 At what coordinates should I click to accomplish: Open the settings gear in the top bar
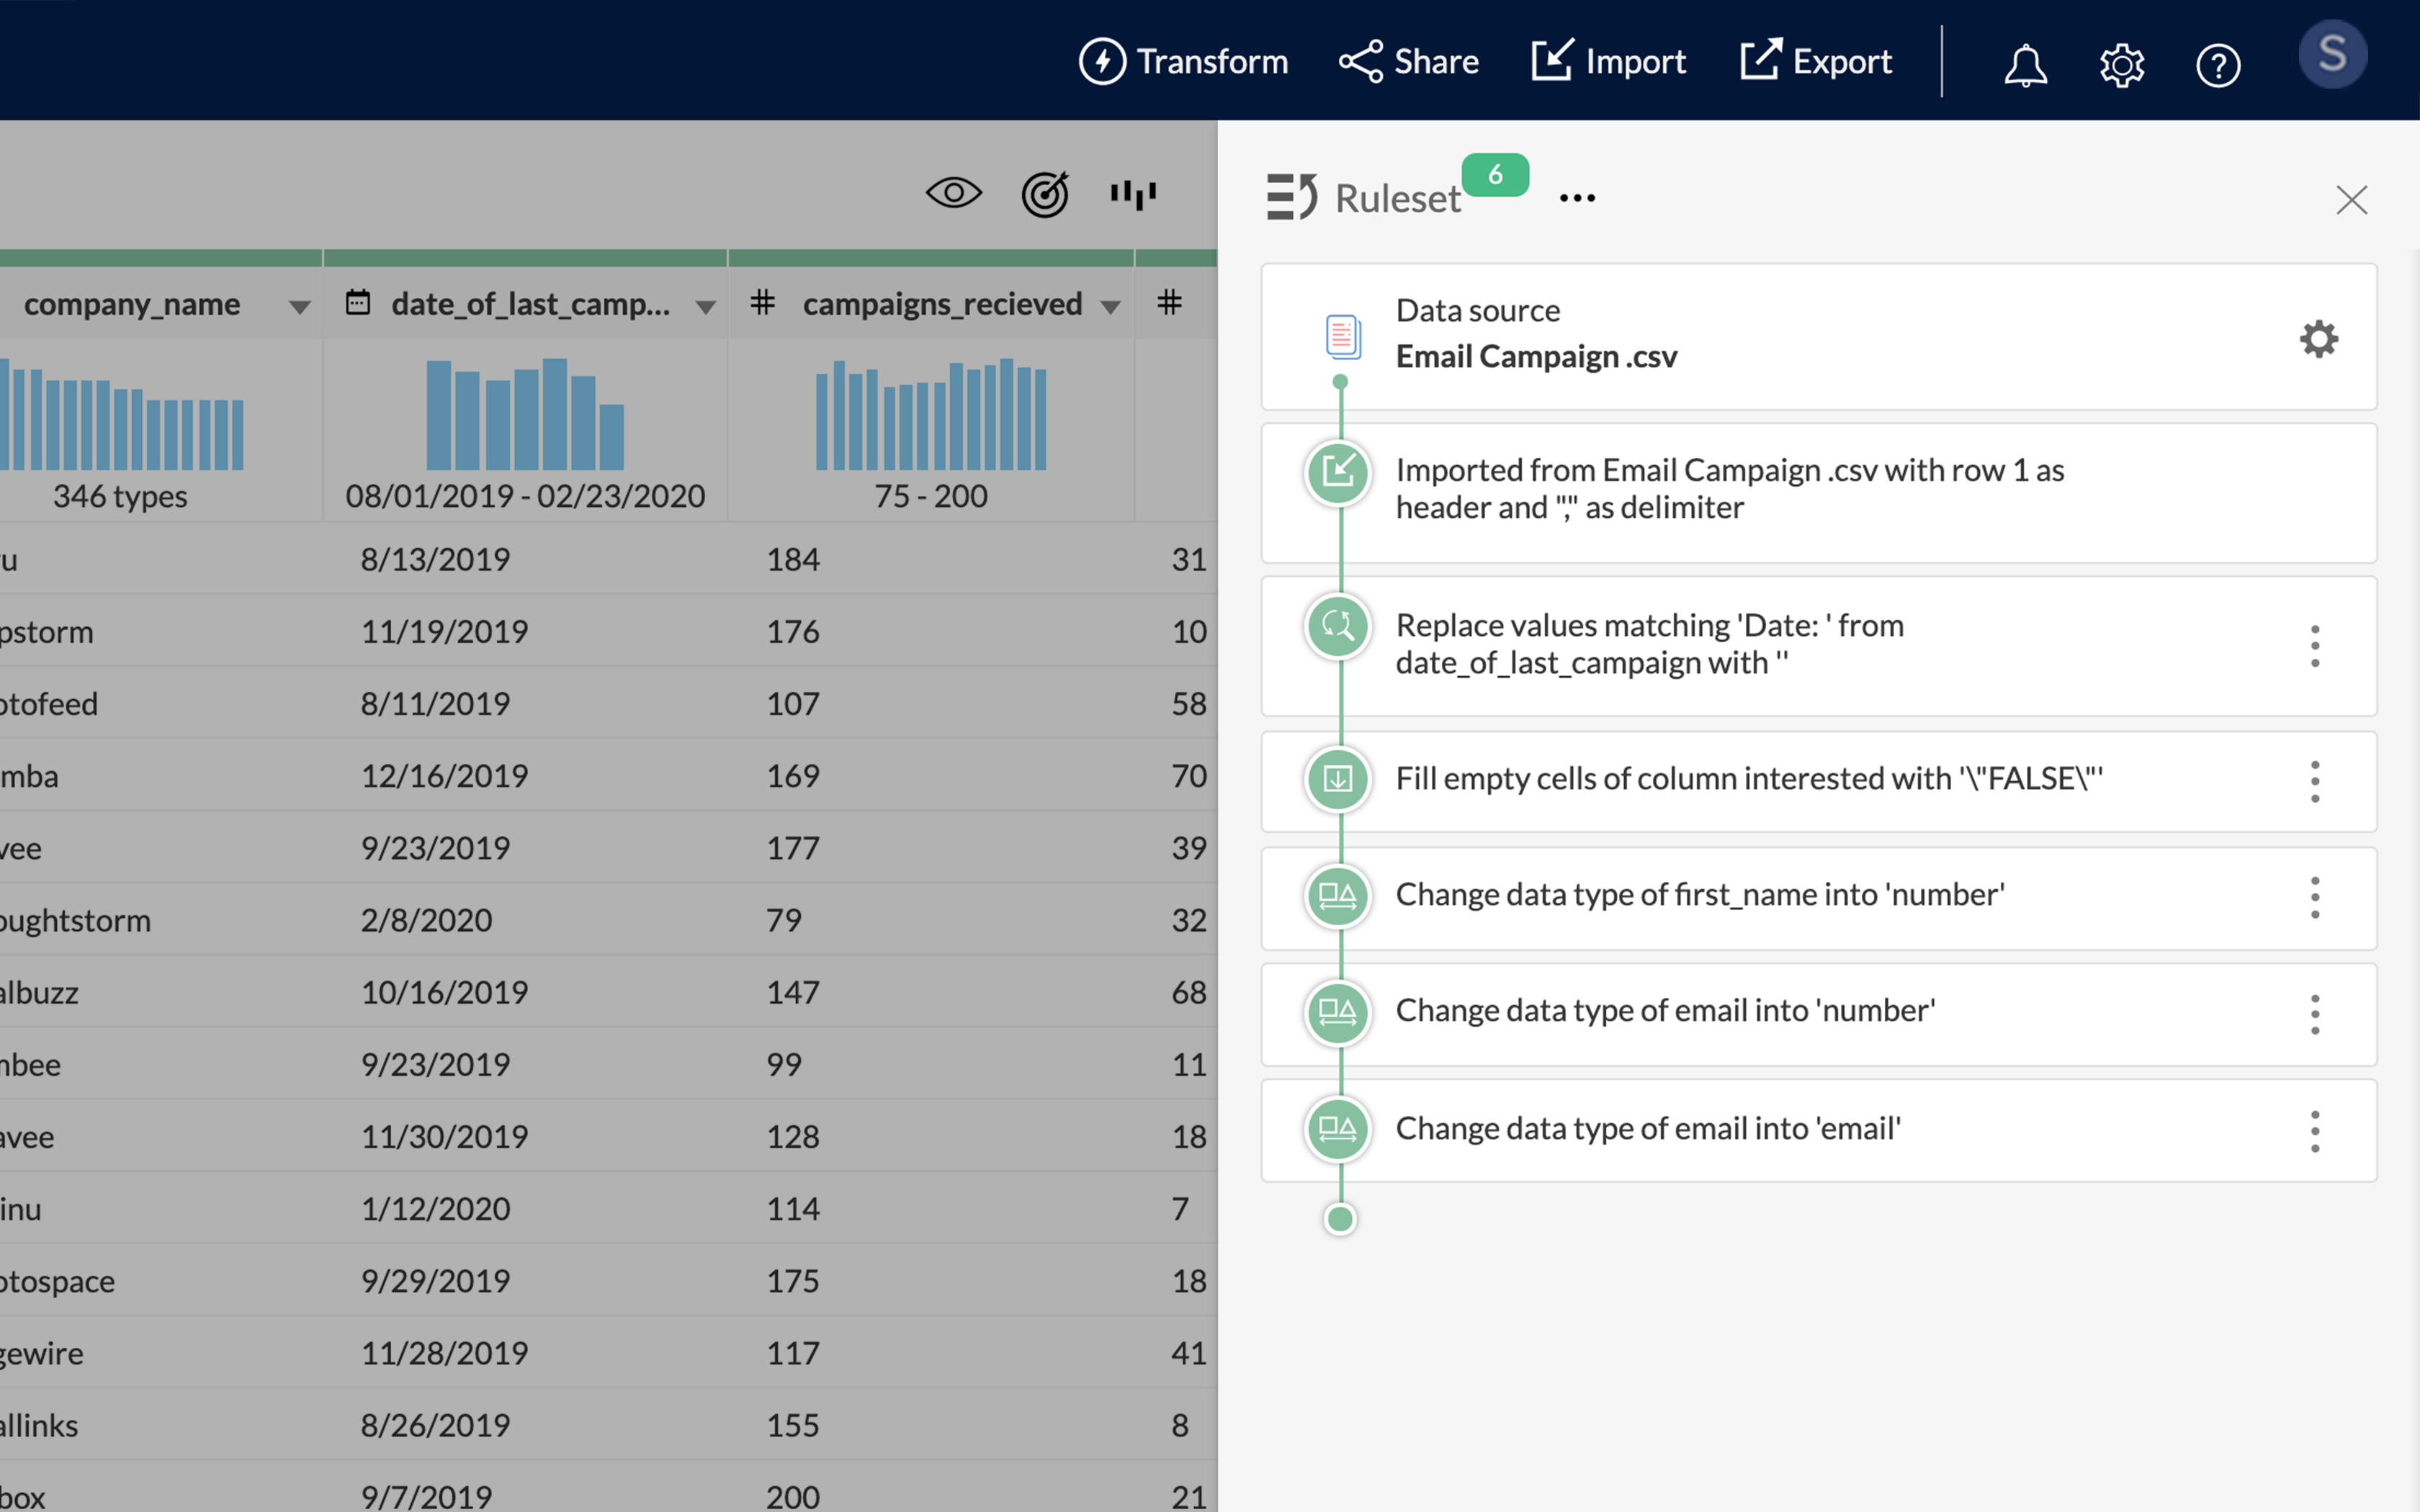[2121, 65]
